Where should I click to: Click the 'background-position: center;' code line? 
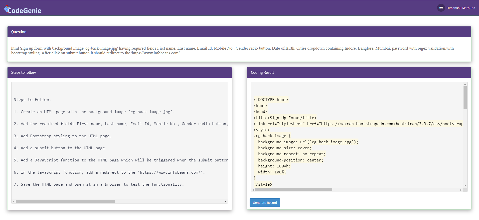(291, 160)
